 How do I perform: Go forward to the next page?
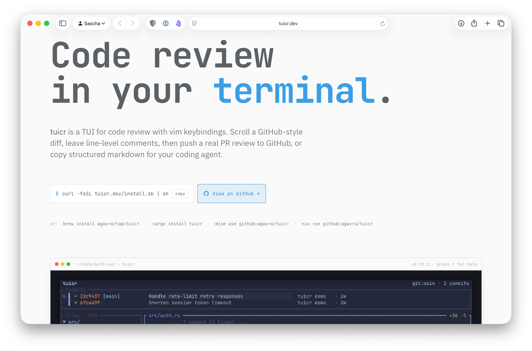[133, 23]
